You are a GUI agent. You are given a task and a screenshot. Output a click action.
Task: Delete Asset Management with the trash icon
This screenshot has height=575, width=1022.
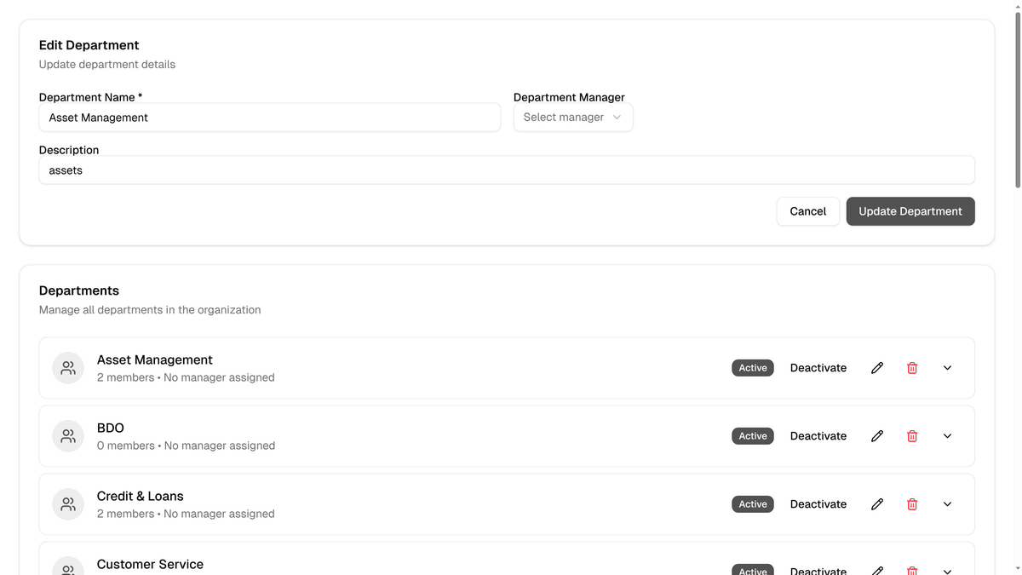[912, 368]
